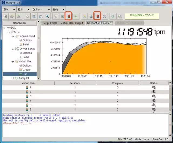The image size is (173, 143).
Task: Click console scrollbar up arrow
Action: [x=170, y=115]
